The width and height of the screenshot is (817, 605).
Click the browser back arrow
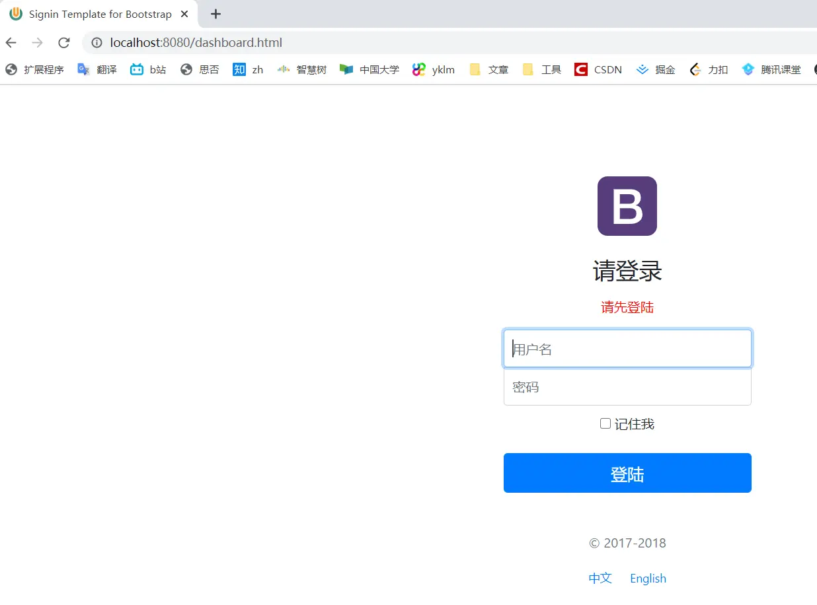[11, 43]
